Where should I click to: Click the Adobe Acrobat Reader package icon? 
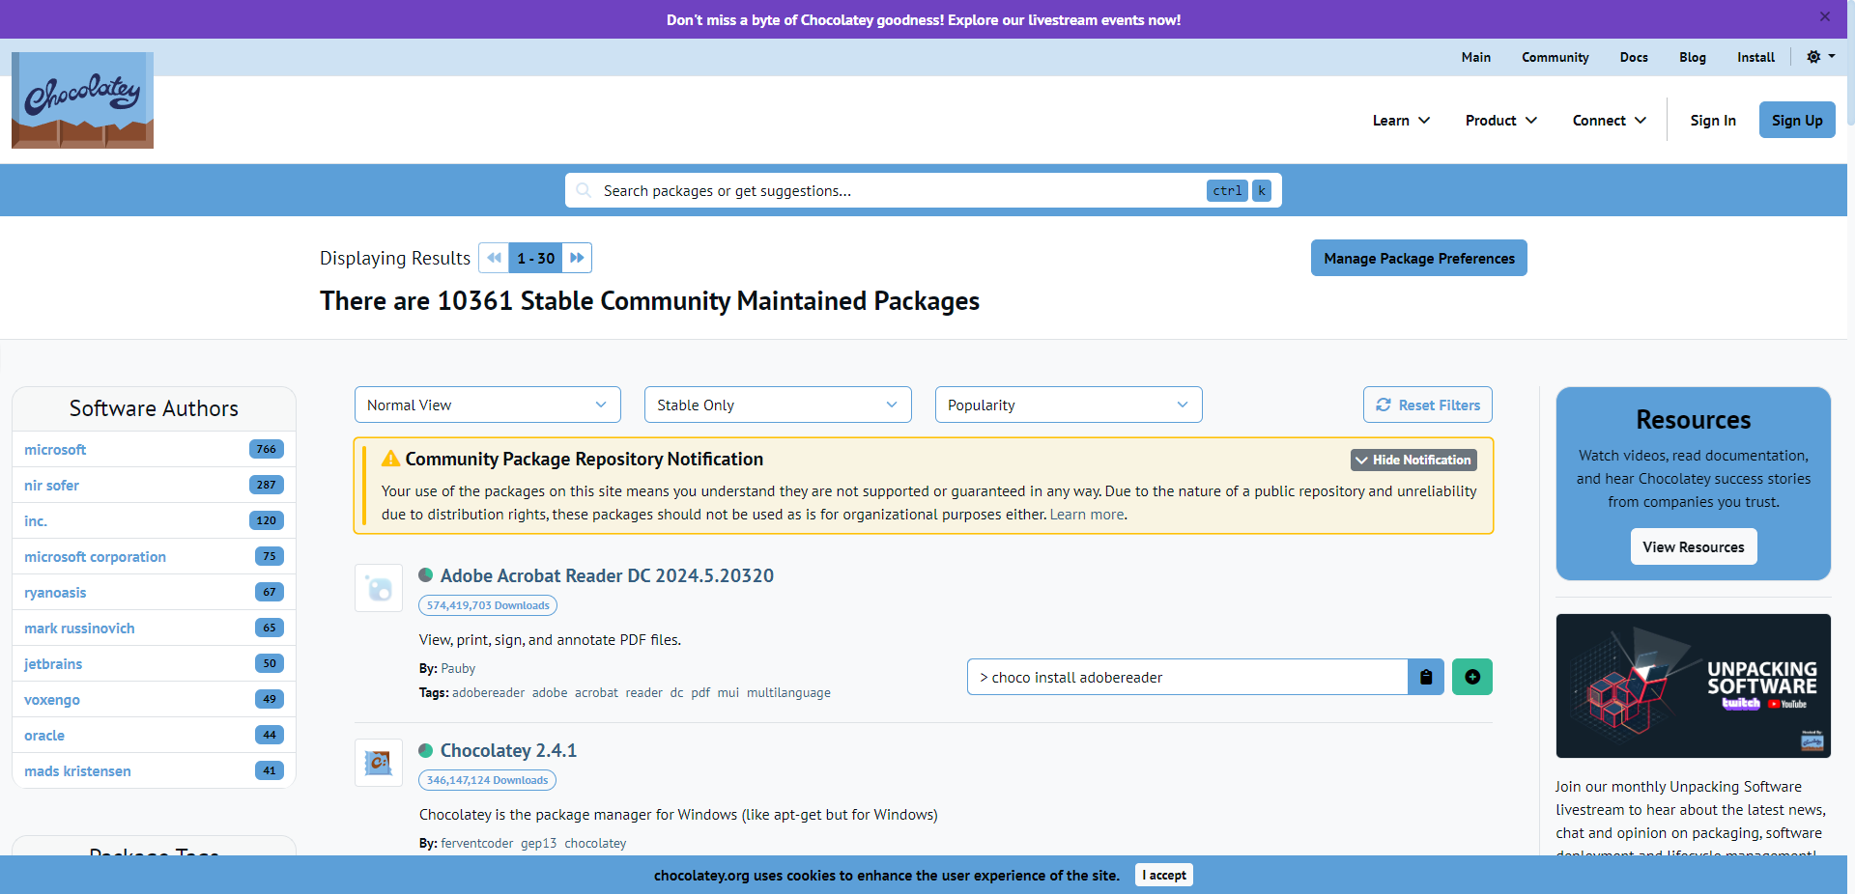pos(379,588)
